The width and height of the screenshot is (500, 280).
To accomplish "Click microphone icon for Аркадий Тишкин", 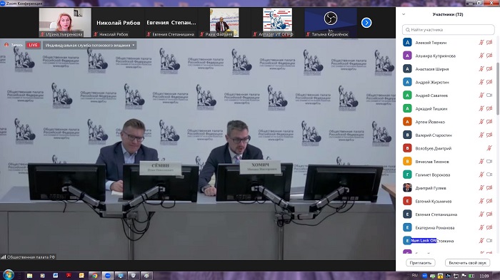I will [x=481, y=108].
